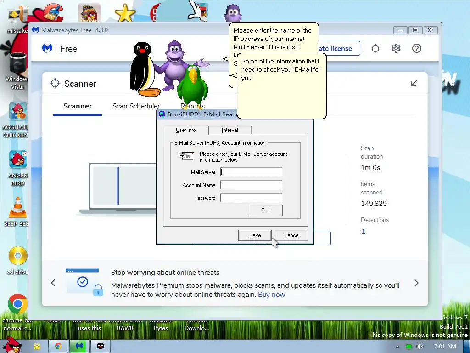Click the Scanner crosshair icon
The height and width of the screenshot is (353, 470).
pos(55,84)
